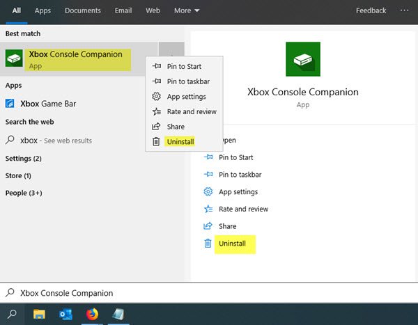418x325 pixels.
Task: Choose Uninstall in the context menu
Action: 184,141
